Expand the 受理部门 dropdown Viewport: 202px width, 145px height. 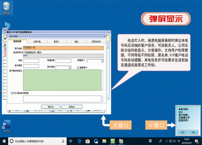102,61
